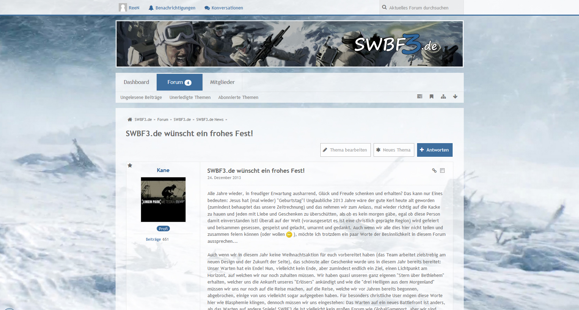Show Ungelesene Beiträge
The height and width of the screenshot is (310, 579).
pyautogui.click(x=141, y=98)
